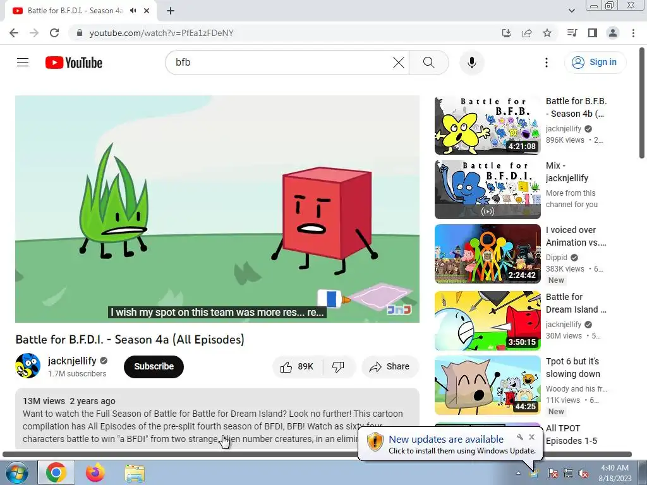Click the Dippid channel name
Viewport: 647px width, 485px height.
557,258
